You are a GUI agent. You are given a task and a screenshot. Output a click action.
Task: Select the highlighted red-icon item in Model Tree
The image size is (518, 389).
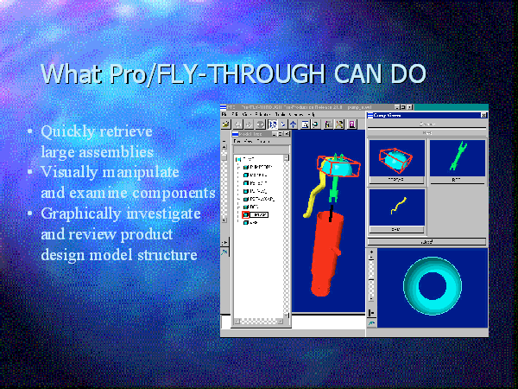click(x=260, y=214)
